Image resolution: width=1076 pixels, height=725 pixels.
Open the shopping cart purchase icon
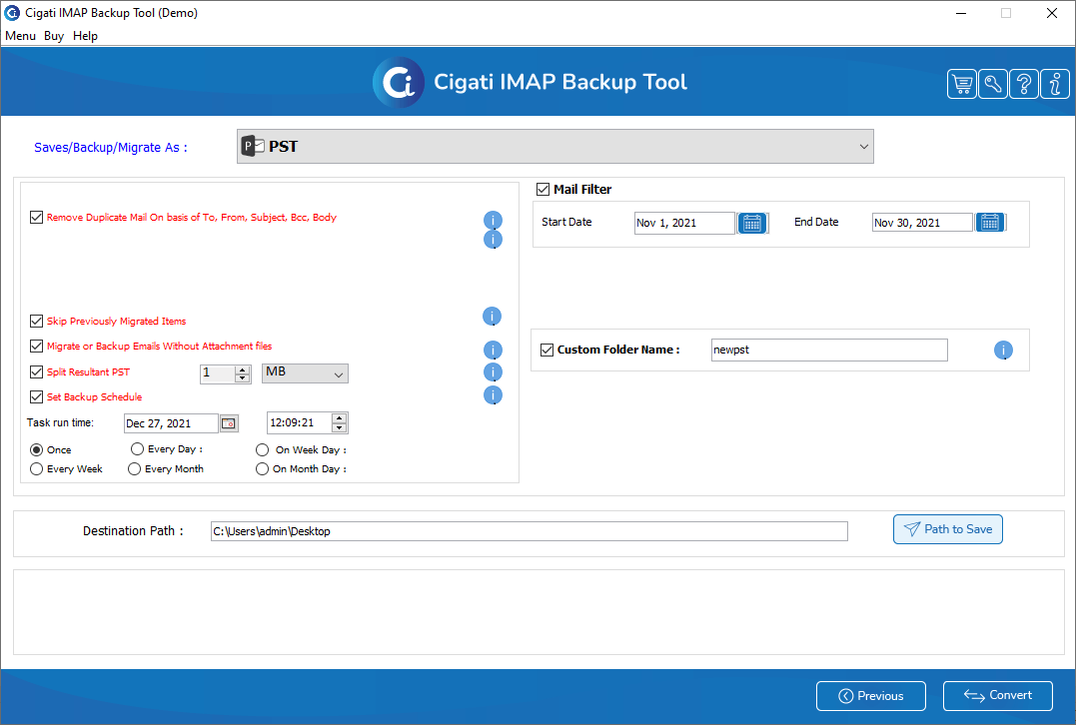961,84
